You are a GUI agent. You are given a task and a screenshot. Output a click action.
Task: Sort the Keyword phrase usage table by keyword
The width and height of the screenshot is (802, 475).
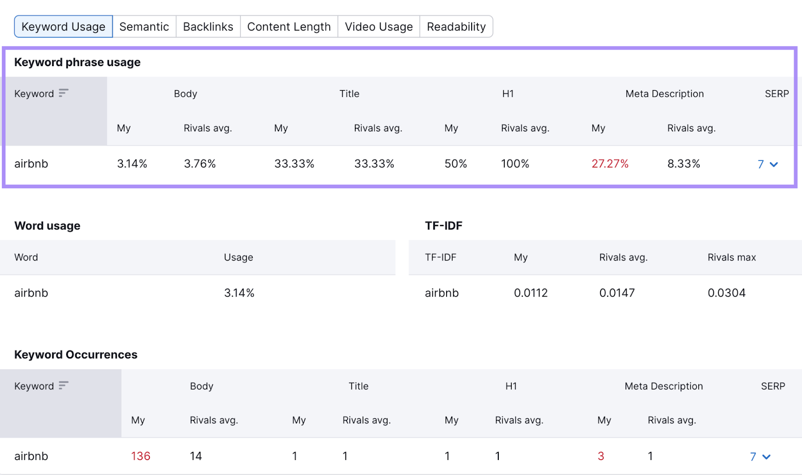point(63,93)
